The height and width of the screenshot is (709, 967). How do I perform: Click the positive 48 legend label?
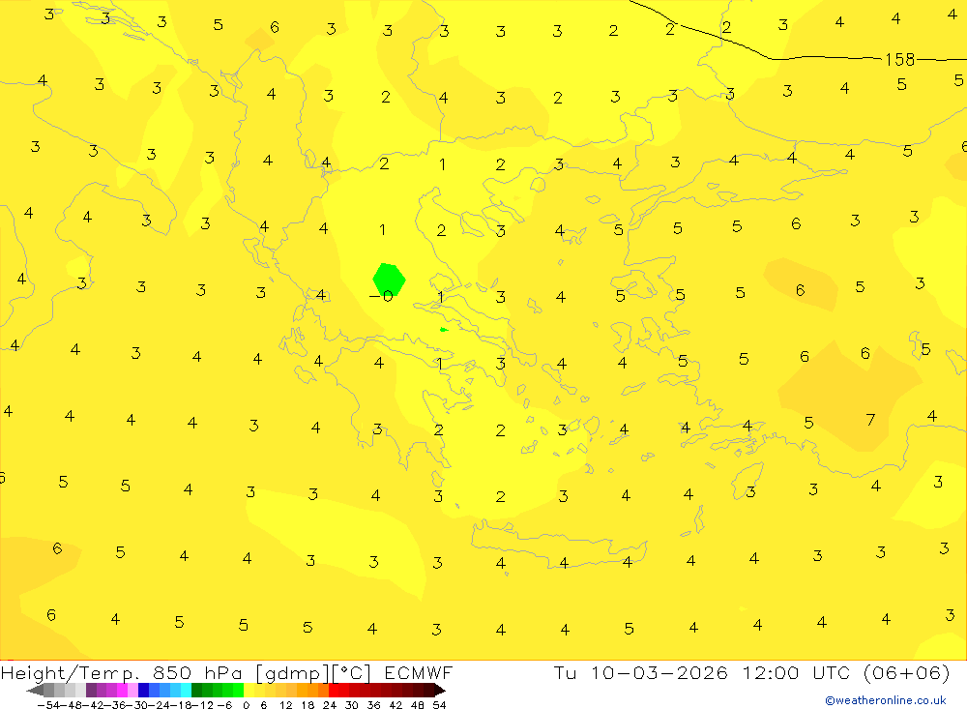coord(418,705)
